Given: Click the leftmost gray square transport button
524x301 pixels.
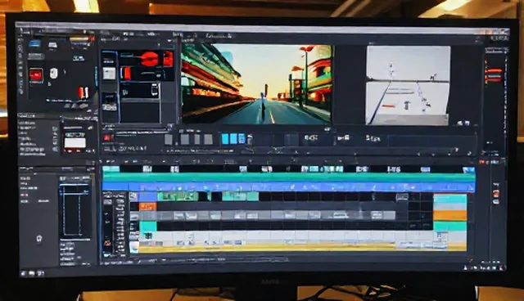Looking at the screenshot, I should 169,139.
